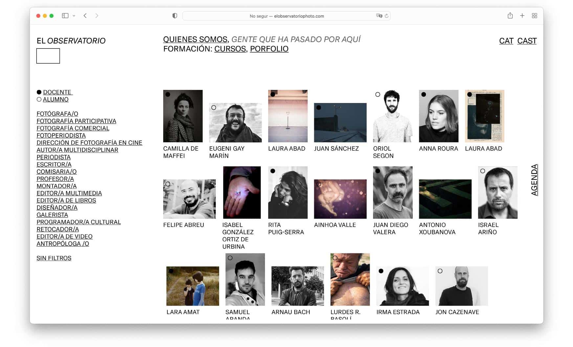This screenshot has height=347, width=573.
Task: Focus the elobservatoriophoto.com address field
Action: [x=286, y=16]
